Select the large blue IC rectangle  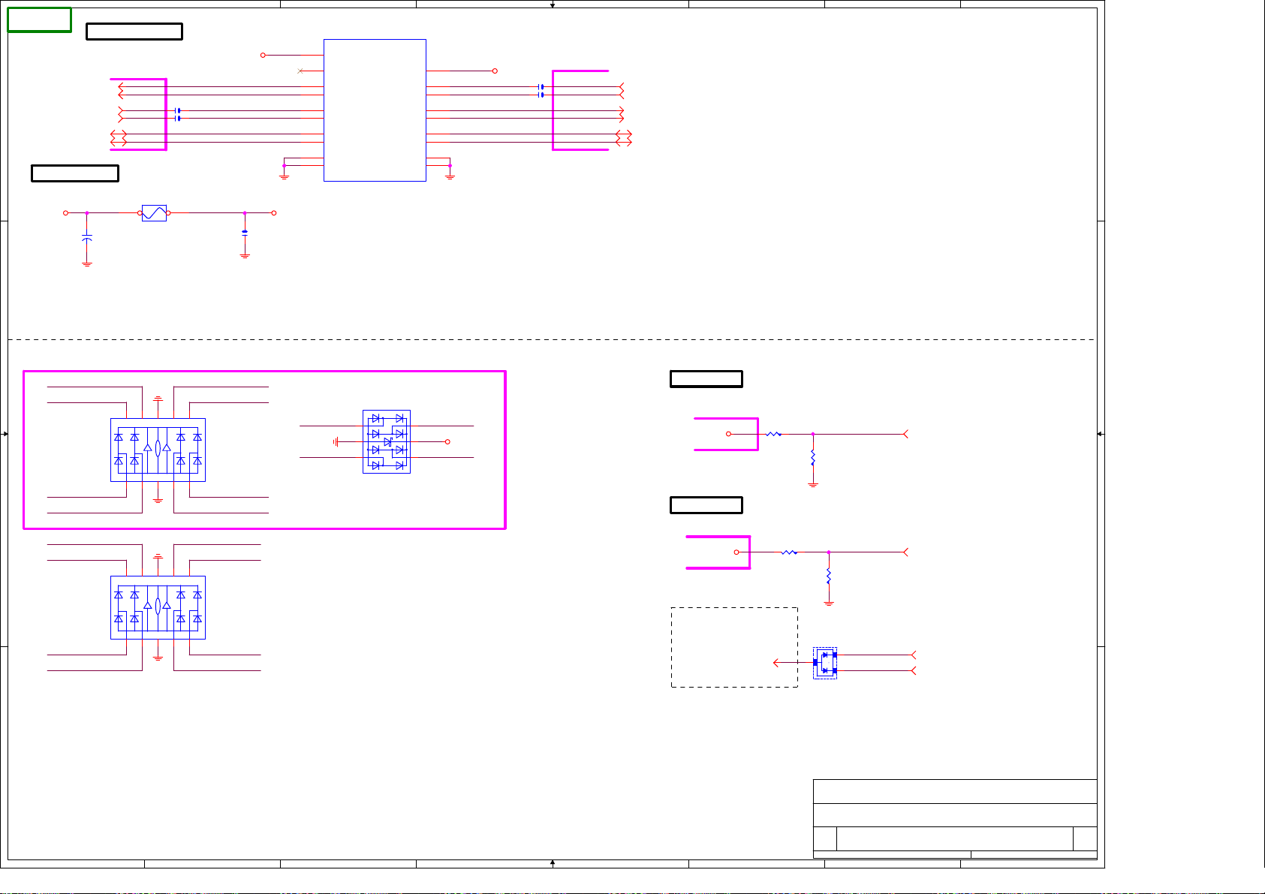point(375,110)
